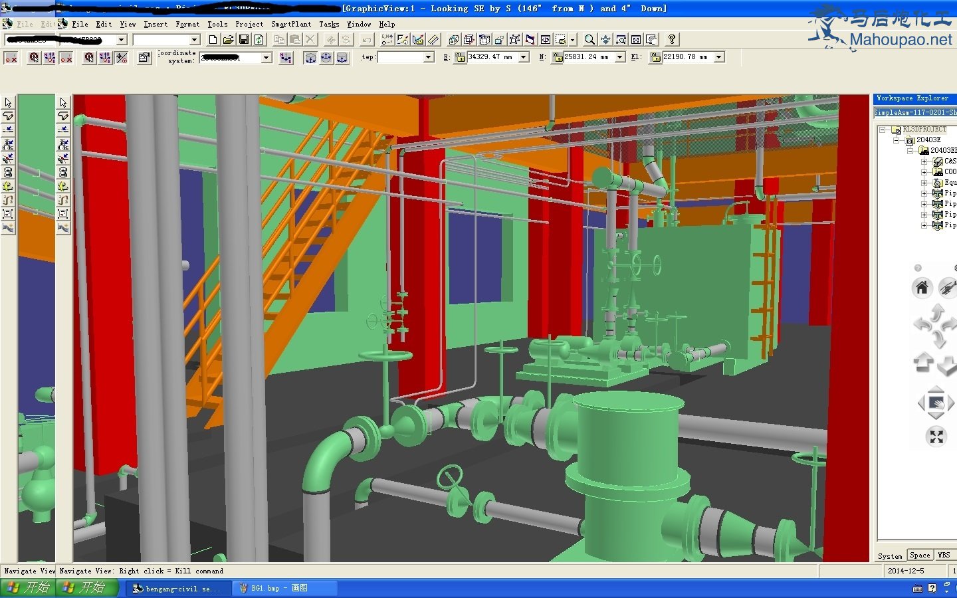Click the navigator pan hand control
This screenshot has height=598, width=957.
coord(936,402)
